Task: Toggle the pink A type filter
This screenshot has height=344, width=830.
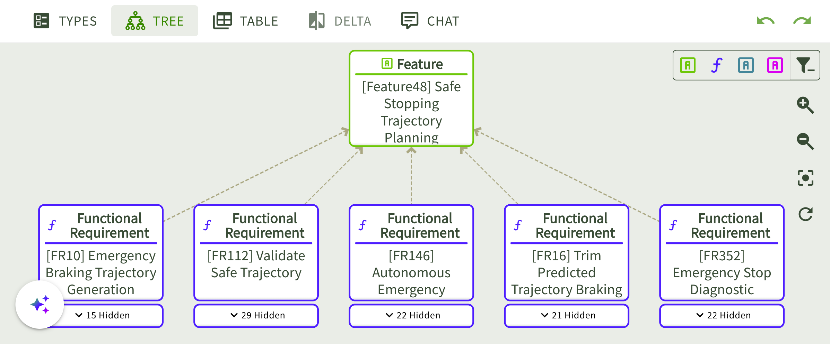Action: [775, 65]
